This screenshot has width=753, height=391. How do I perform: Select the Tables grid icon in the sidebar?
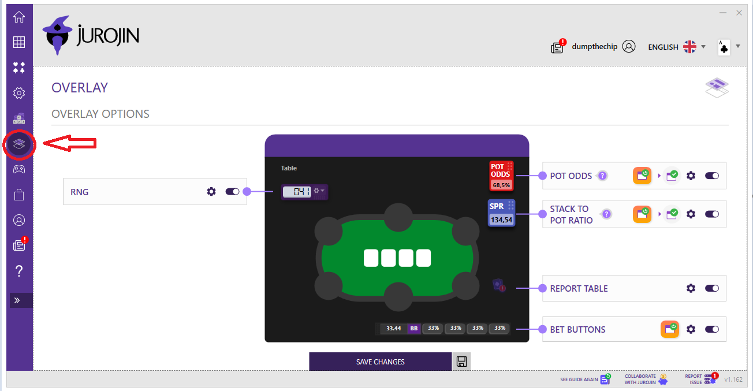point(19,42)
